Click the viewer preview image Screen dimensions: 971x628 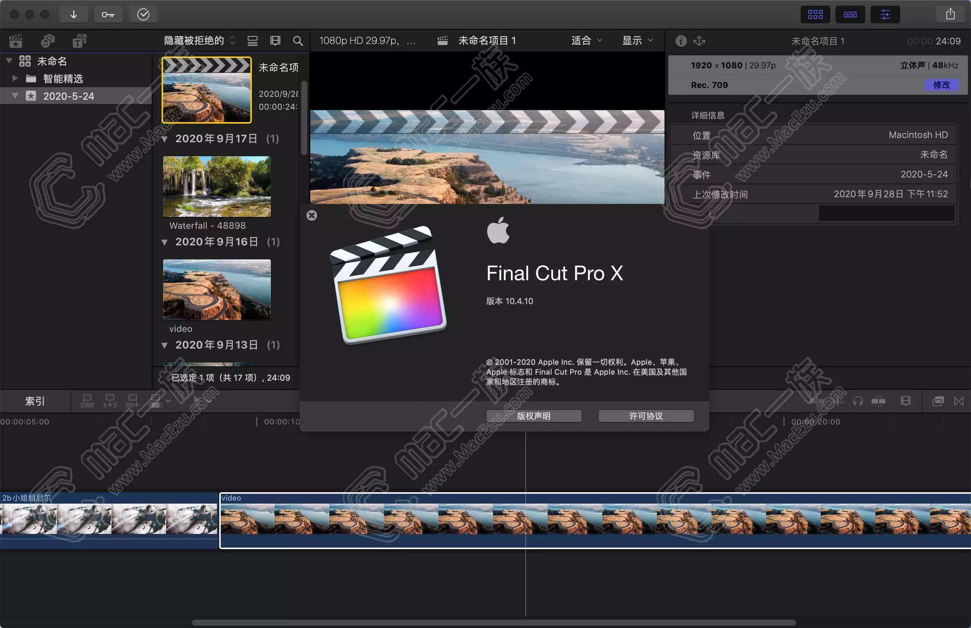click(487, 157)
